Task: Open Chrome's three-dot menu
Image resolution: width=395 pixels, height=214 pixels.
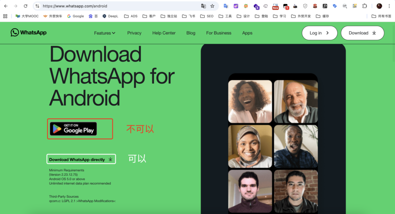Action: tap(389, 6)
